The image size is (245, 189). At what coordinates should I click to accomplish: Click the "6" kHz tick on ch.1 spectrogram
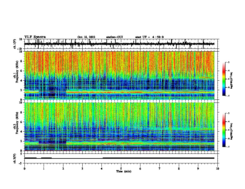21,71
